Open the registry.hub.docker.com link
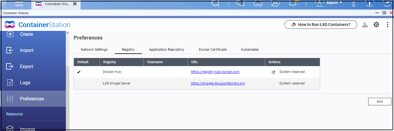The image size is (394, 131). coord(215,72)
